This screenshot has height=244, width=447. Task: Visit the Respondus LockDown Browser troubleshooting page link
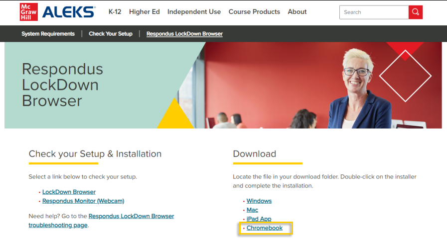click(x=131, y=216)
